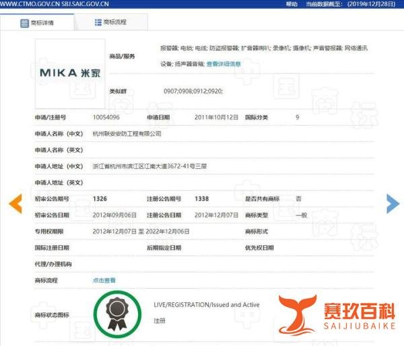The height and width of the screenshot is (346, 404).
Task: Click the 国际注册日期 label
Action: [52, 248]
